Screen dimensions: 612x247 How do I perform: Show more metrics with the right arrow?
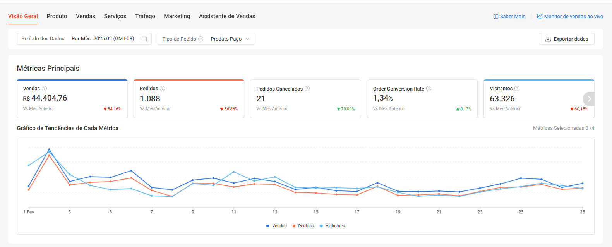[589, 99]
